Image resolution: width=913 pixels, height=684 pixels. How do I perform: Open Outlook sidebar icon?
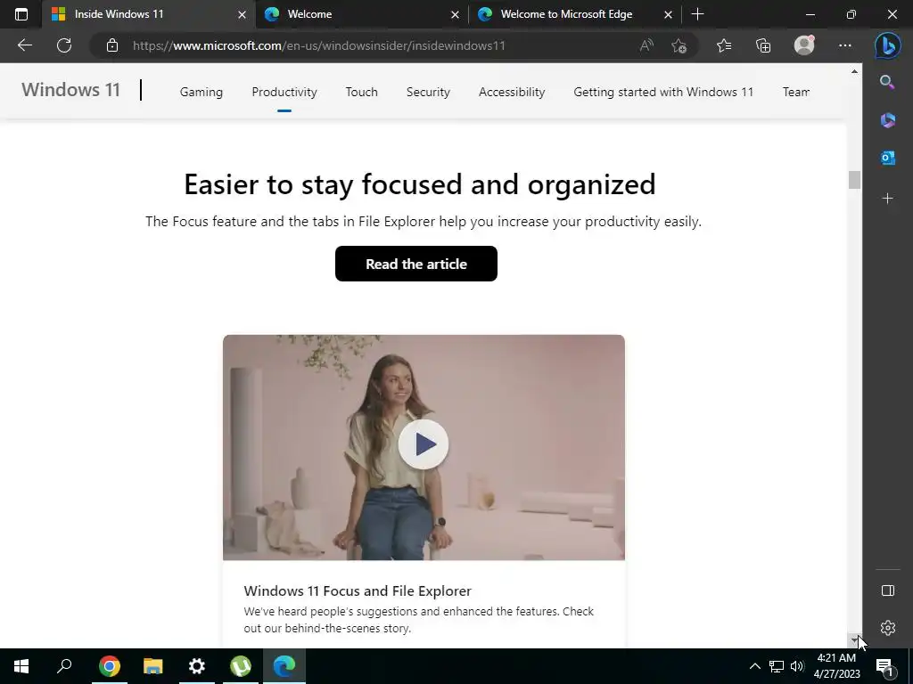887,158
